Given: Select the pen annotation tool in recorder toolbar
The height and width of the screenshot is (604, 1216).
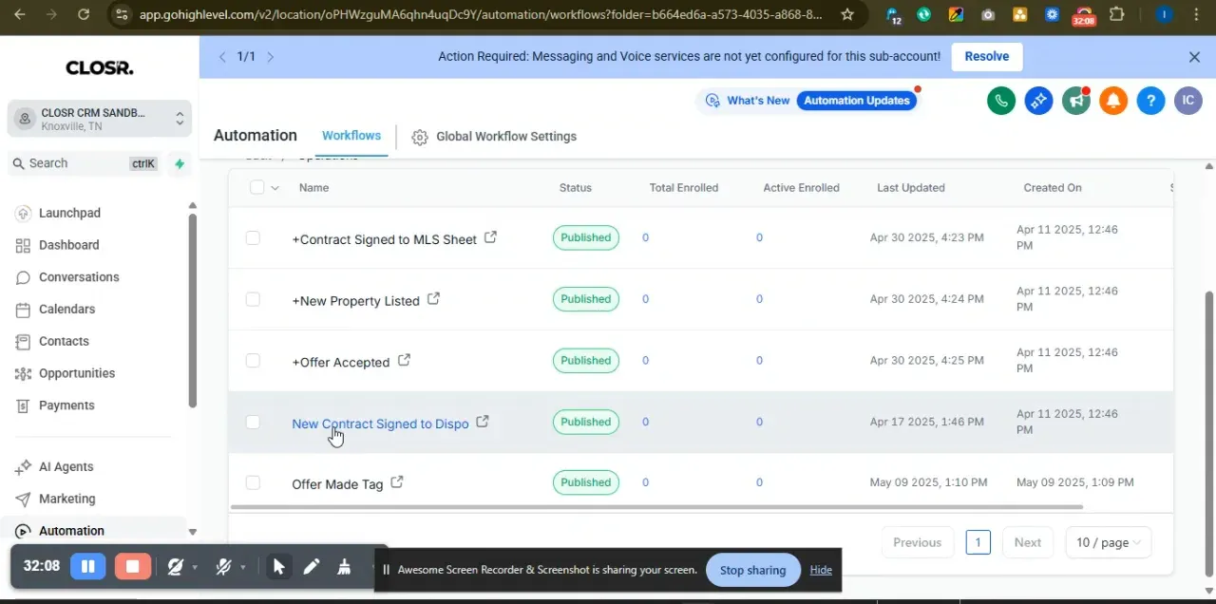Looking at the screenshot, I should tap(312, 567).
